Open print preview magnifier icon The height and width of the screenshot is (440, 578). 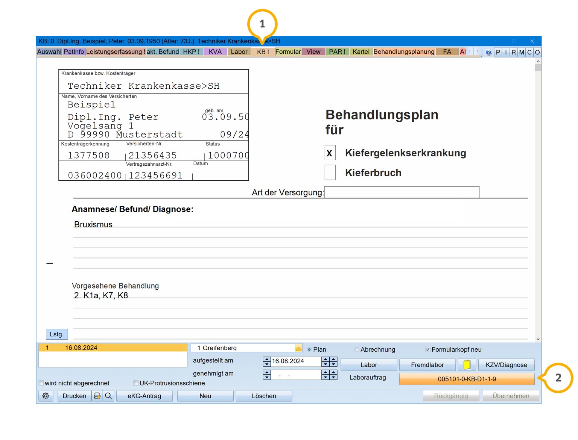pos(108,396)
